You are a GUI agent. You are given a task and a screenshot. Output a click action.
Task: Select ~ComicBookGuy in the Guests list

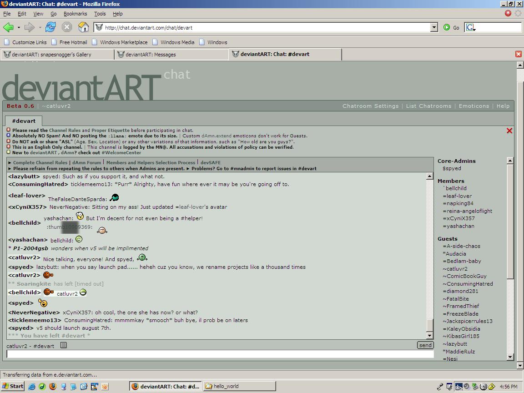point(464,277)
